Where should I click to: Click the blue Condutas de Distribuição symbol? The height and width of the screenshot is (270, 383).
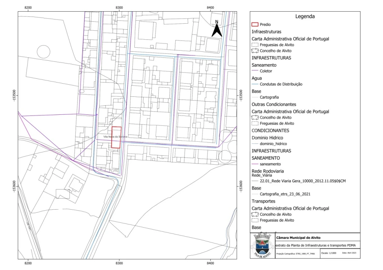tap(255, 84)
